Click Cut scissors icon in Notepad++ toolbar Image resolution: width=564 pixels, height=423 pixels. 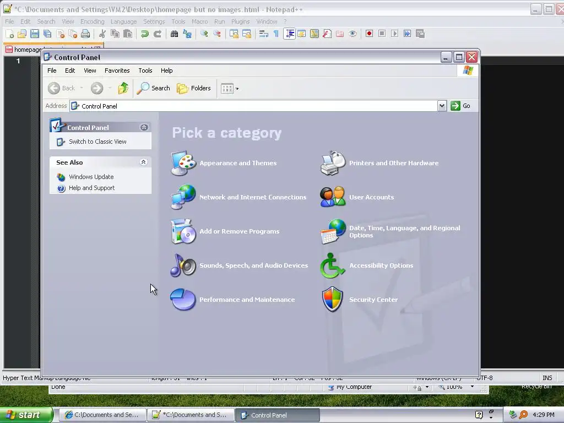coord(102,34)
